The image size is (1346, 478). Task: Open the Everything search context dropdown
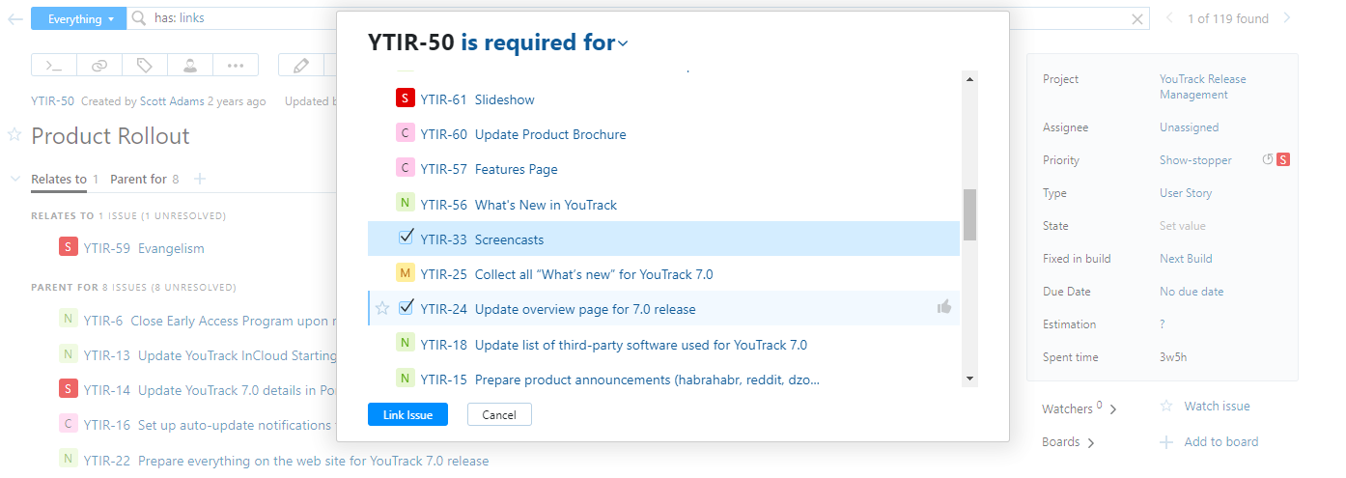pos(78,18)
